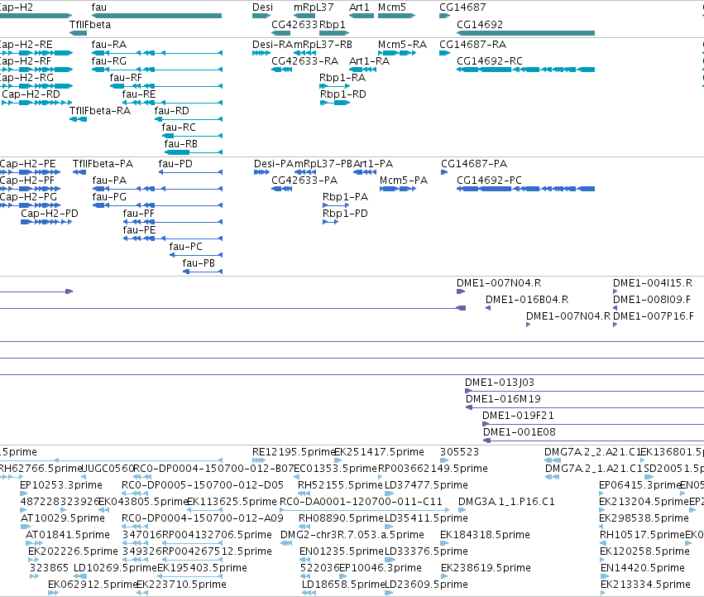This screenshot has width=704, height=597.
Task: Click the CG14687 gene label
Action: coord(462,7)
